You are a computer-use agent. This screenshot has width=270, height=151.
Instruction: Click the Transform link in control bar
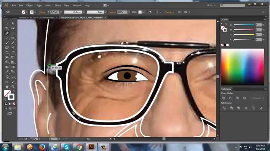(170, 12)
